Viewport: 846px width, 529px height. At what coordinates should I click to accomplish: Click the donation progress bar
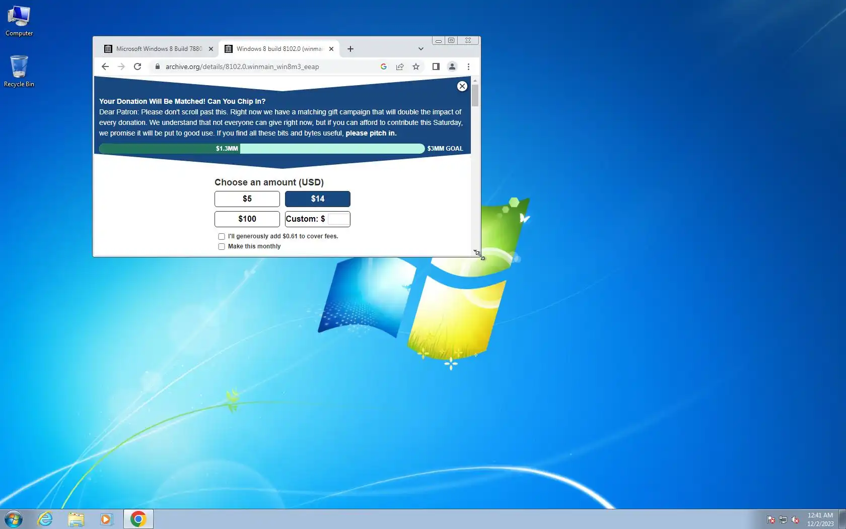click(262, 149)
